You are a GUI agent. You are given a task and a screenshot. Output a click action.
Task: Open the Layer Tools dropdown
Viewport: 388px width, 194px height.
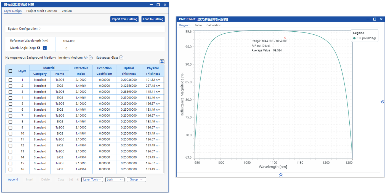92,179
